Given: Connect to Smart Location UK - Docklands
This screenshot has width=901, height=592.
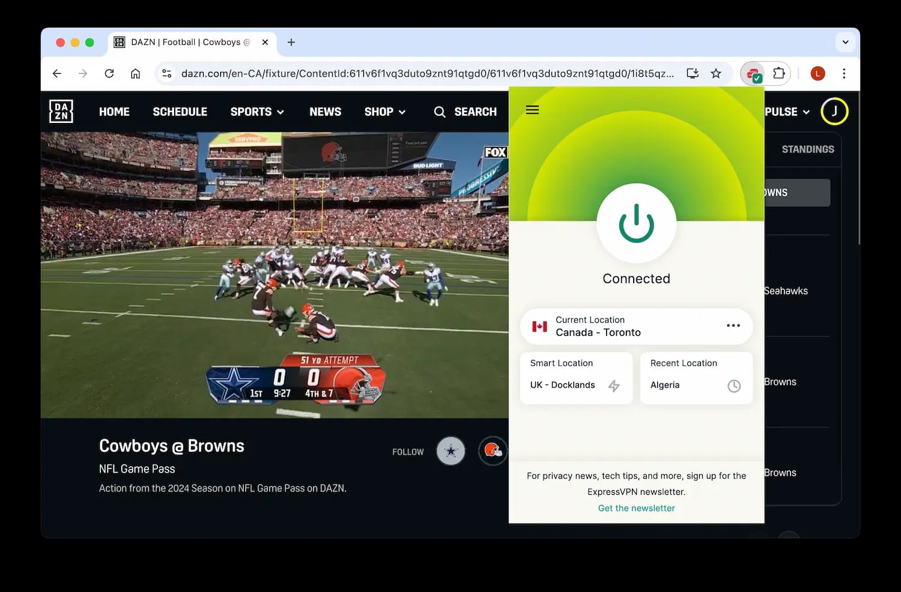Looking at the screenshot, I should 576,378.
